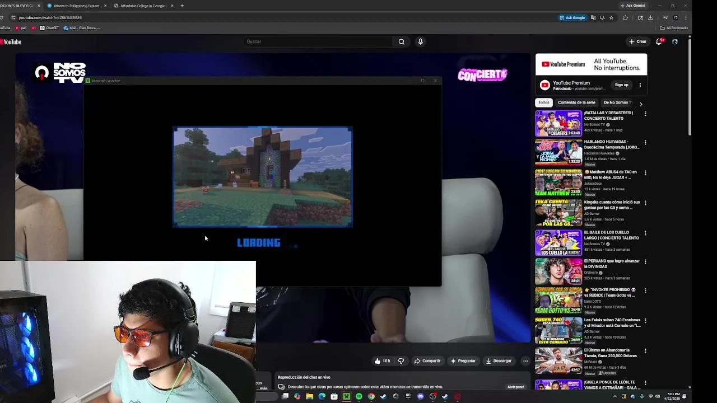Open the Matthew ABUSA de TAO video thumbnail

558,183
